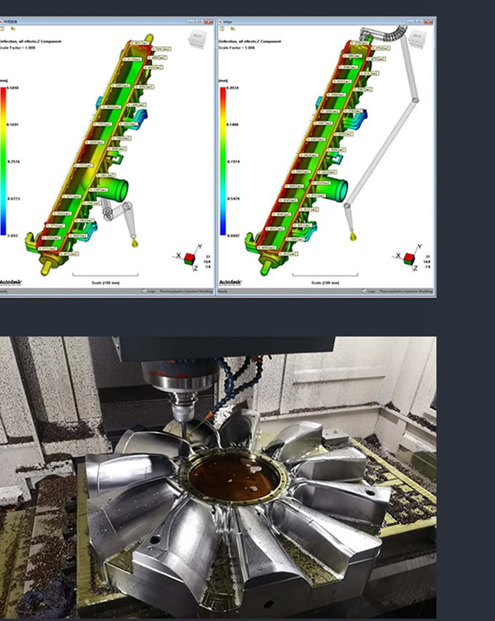Click the Autodesk logo in the left window
Viewport: 495px width, 621px height.
point(12,281)
